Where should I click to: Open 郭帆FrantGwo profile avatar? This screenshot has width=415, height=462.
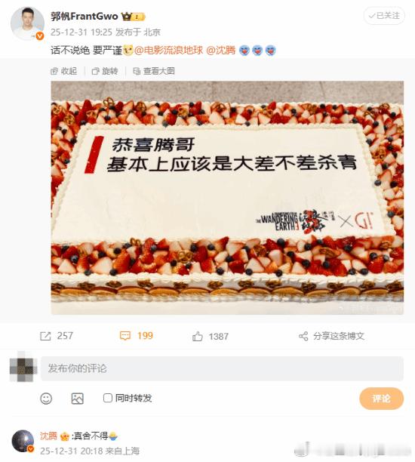pos(27,23)
